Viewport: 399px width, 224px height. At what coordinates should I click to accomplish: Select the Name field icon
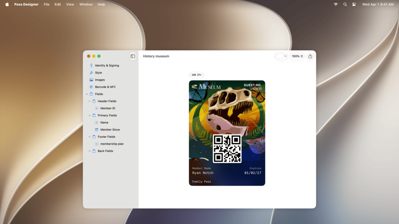pos(97,123)
